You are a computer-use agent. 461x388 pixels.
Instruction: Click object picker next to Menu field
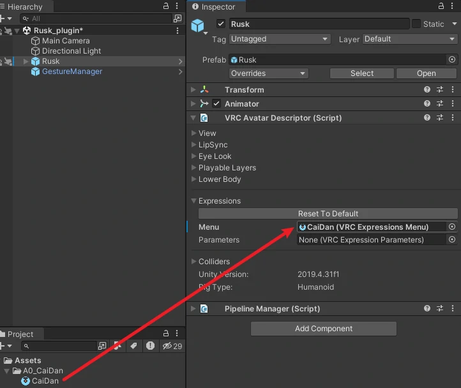coord(452,227)
